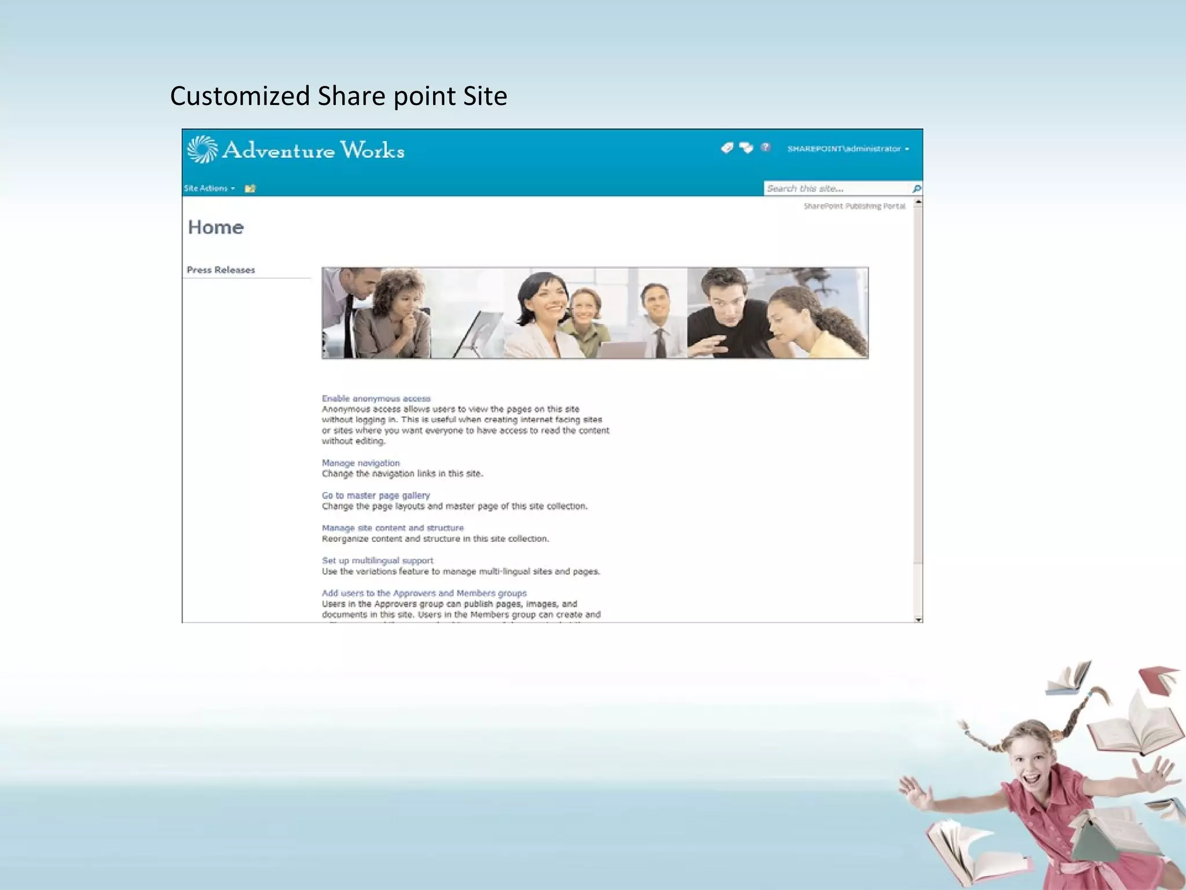The width and height of the screenshot is (1186, 890).
Task: Click the Enable anonymous access link
Action: coord(376,399)
